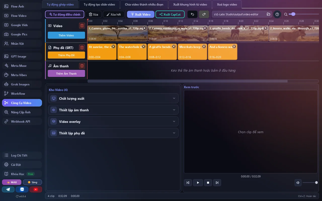Switch to Tự động tạo slide video tab

pos(99,5)
